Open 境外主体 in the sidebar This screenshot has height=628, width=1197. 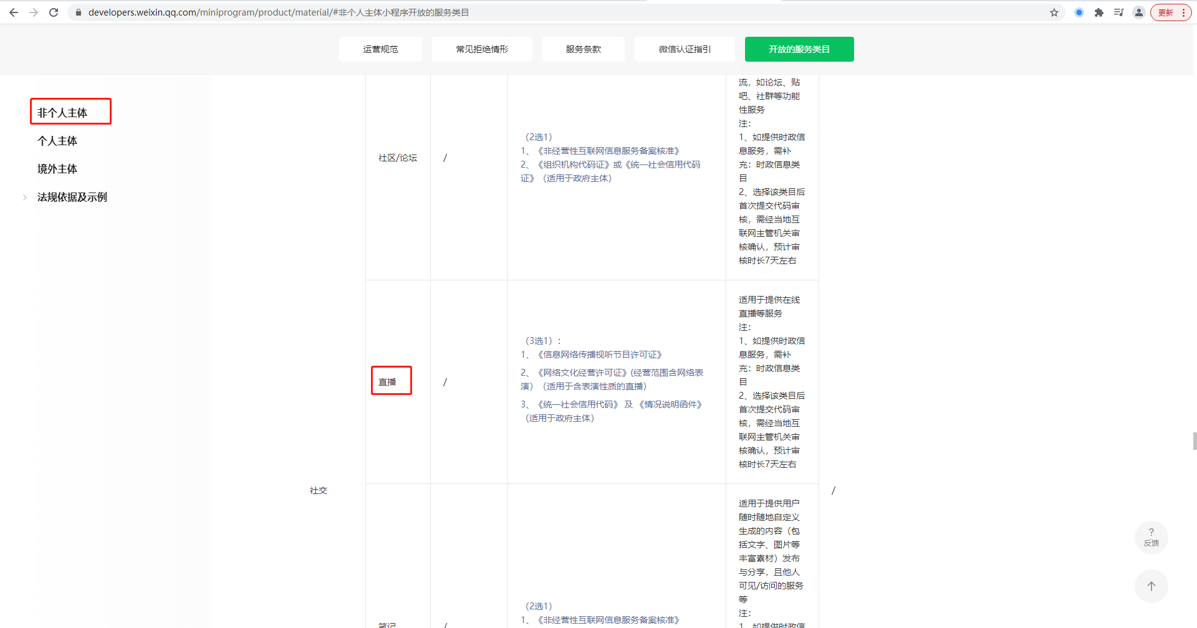pyautogui.click(x=57, y=169)
